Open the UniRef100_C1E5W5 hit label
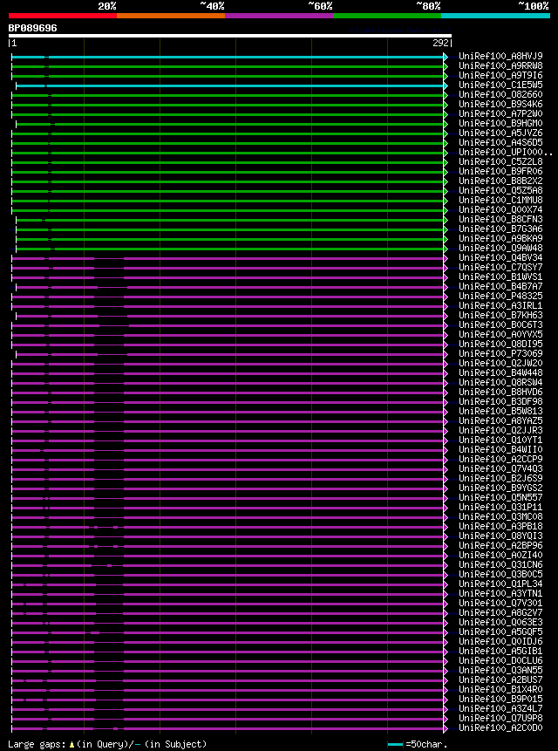Viewport: 558px width, 751px height. pos(500,85)
